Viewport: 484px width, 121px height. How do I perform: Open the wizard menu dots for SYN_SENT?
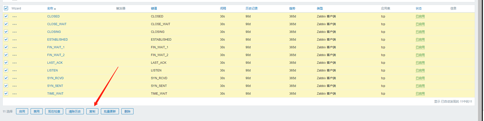point(15,86)
